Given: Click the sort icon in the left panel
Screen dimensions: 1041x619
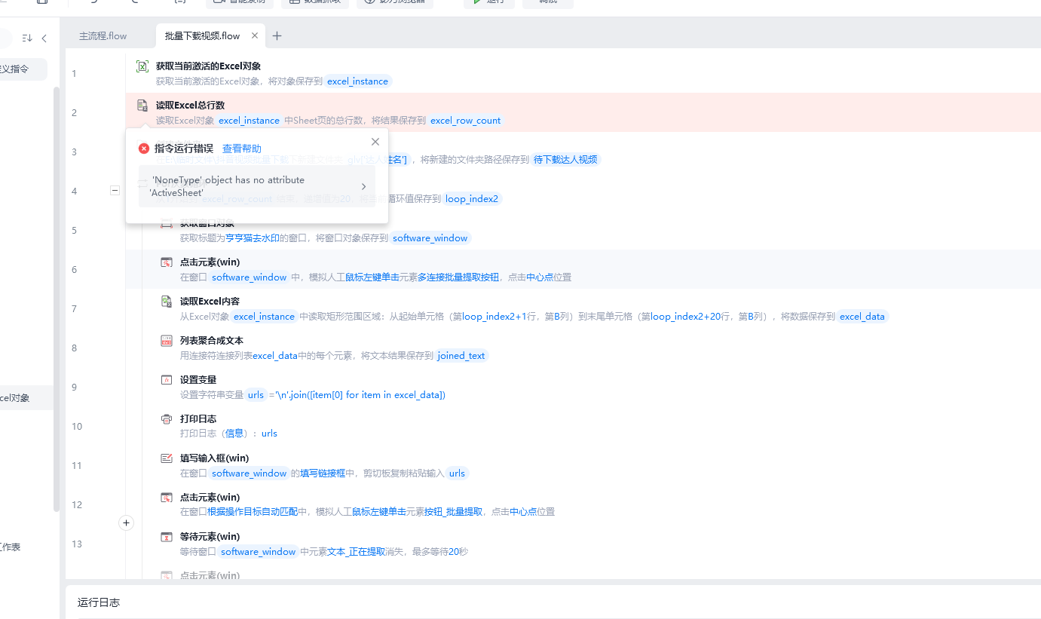Looking at the screenshot, I should 27,38.
